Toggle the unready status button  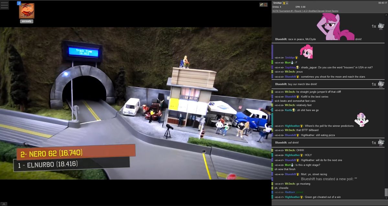(x=27, y=21)
